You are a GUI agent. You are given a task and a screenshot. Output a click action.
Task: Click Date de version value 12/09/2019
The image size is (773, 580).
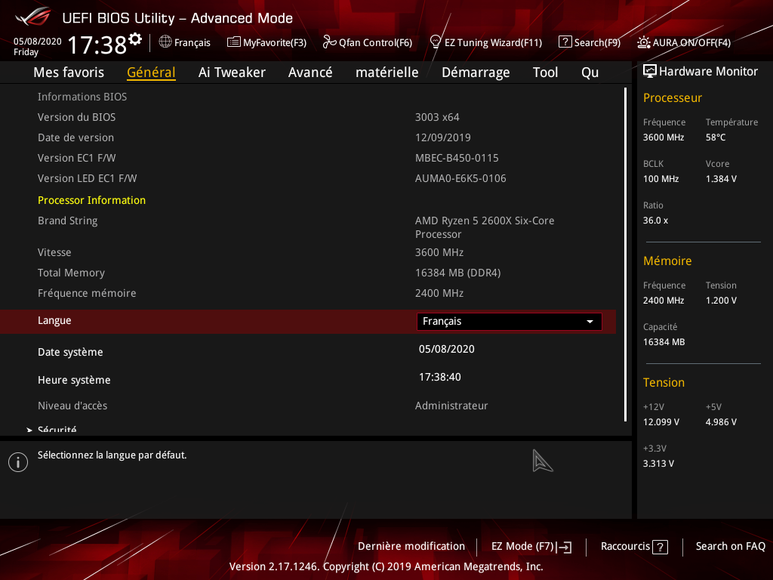[442, 137]
